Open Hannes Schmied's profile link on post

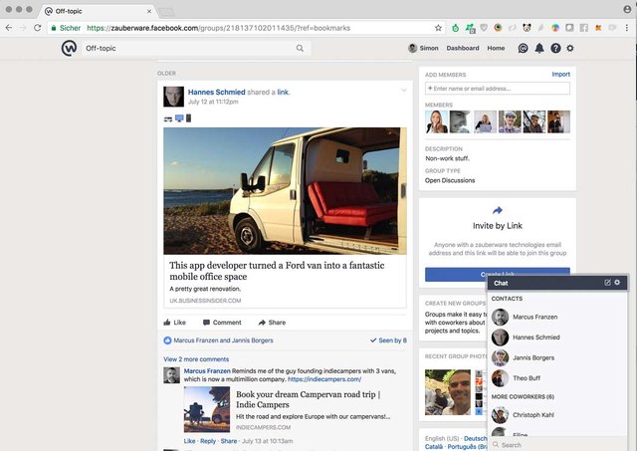point(217,92)
